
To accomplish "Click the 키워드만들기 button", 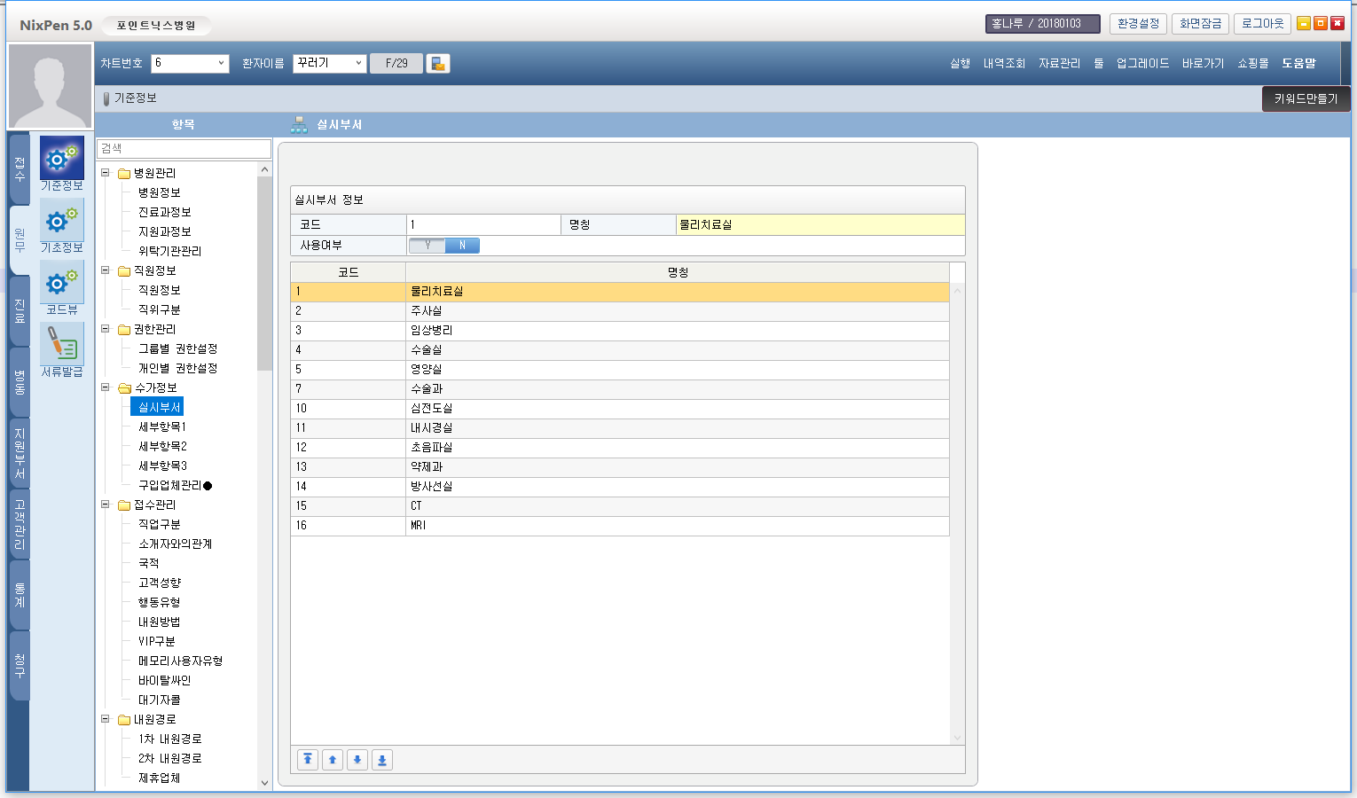I will point(1306,98).
